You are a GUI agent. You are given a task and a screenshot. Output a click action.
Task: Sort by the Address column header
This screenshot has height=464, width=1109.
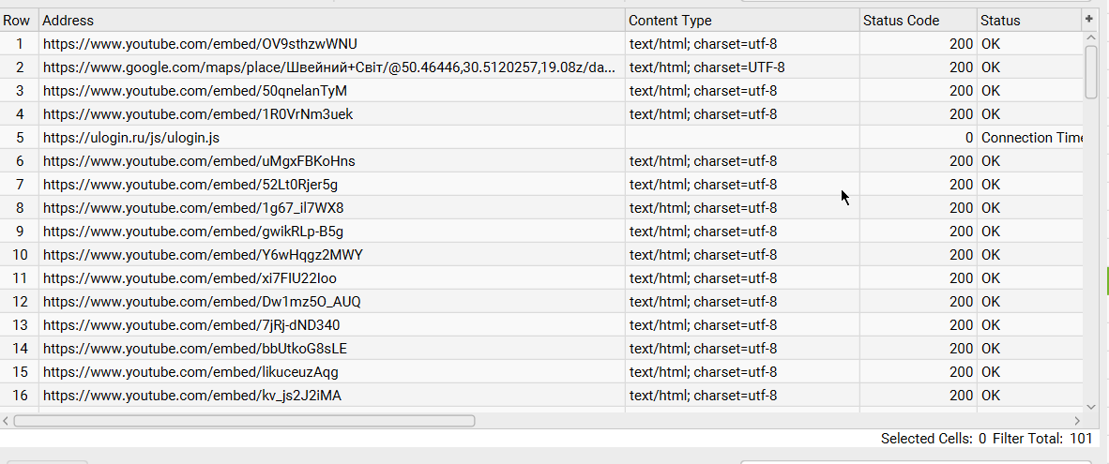(331, 21)
